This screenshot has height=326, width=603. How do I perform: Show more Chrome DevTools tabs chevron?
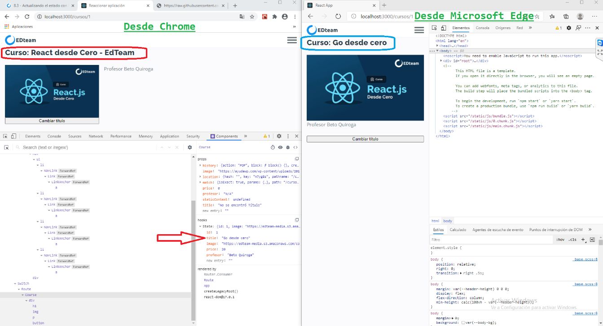pyautogui.click(x=246, y=136)
